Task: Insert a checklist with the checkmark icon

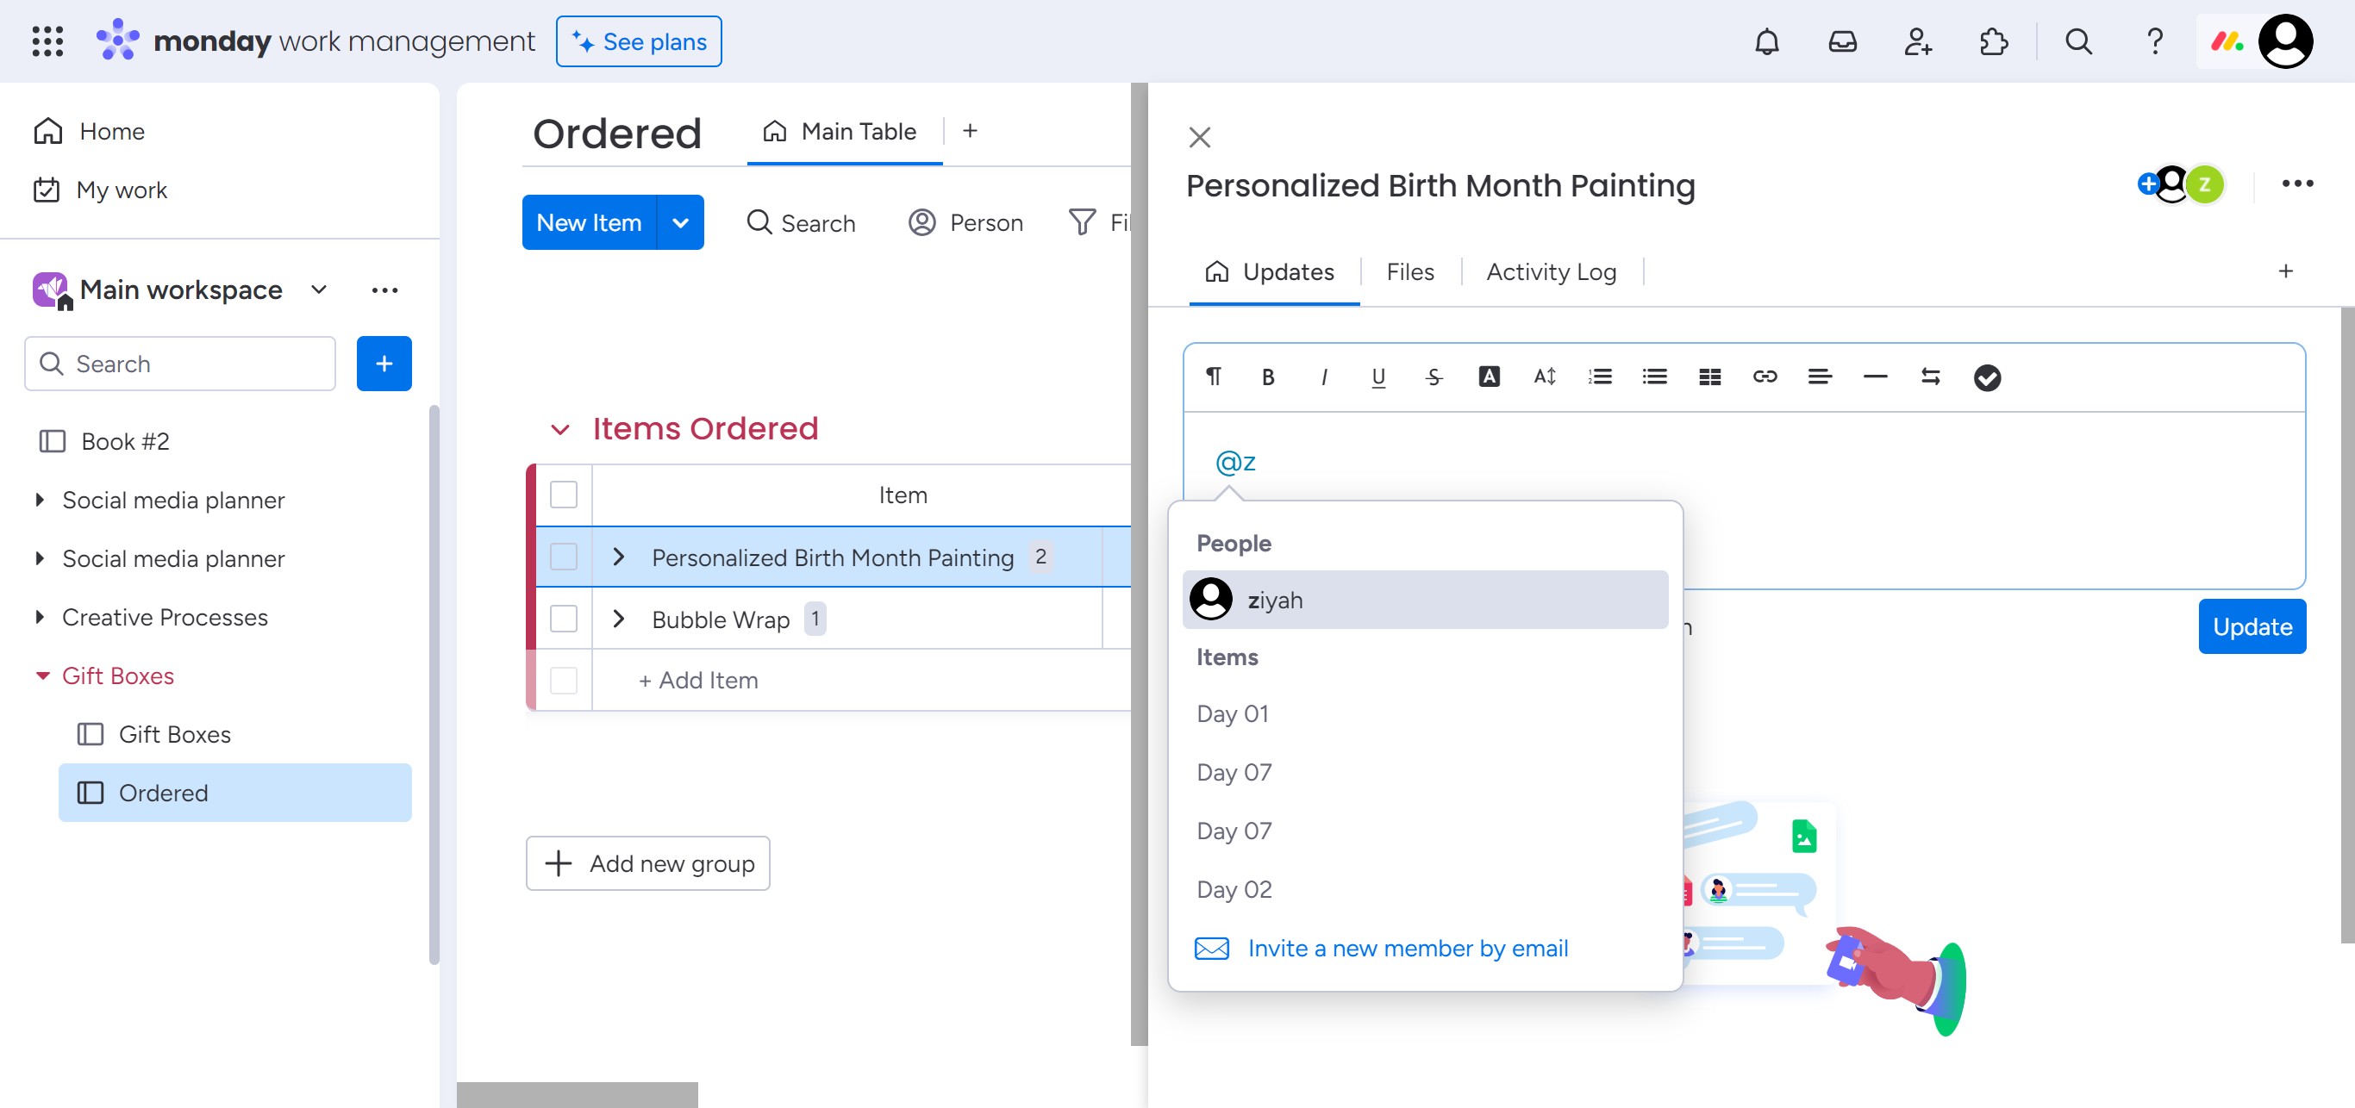Action: [1987, 377]
